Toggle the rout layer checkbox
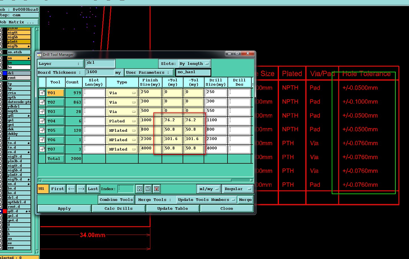 1,78
